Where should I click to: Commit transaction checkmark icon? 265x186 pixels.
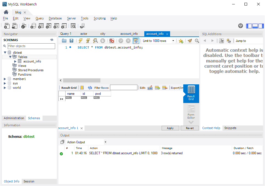[x=121, y=41]
